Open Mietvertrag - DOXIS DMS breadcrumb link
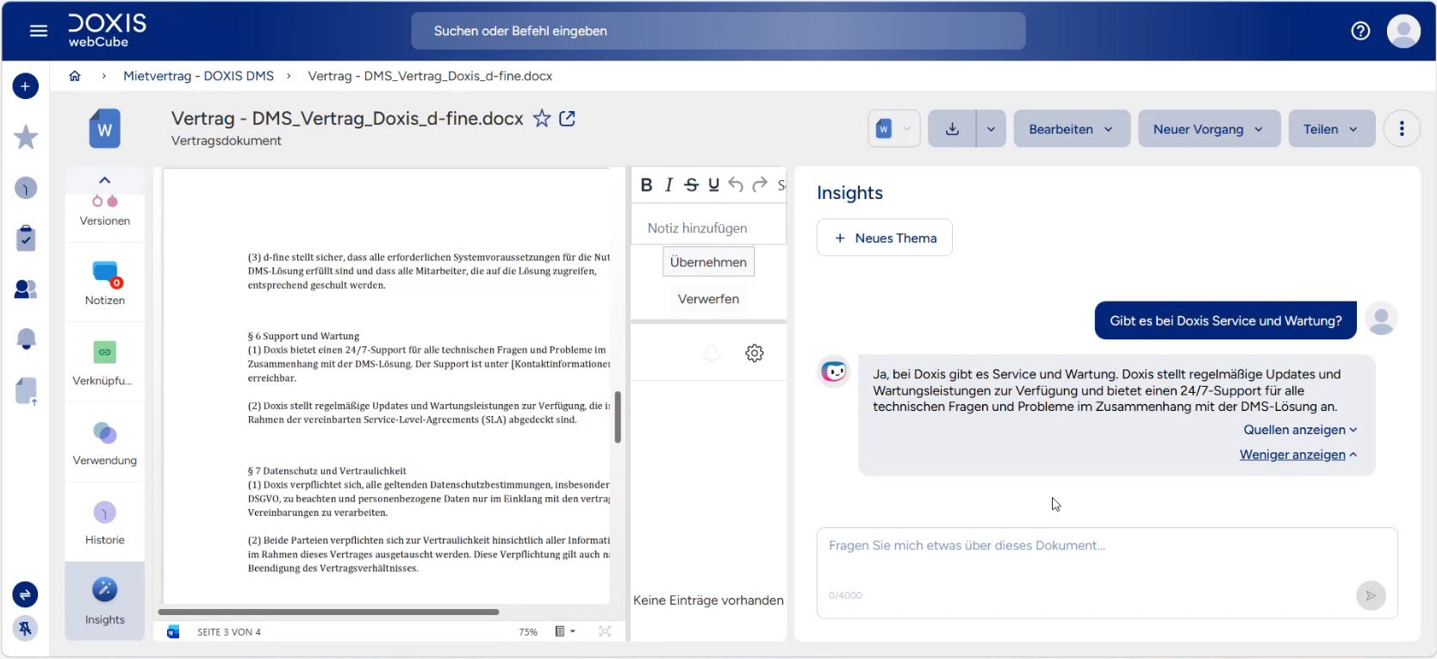This screenshot has height=659, width=1437. click(198, 76)
